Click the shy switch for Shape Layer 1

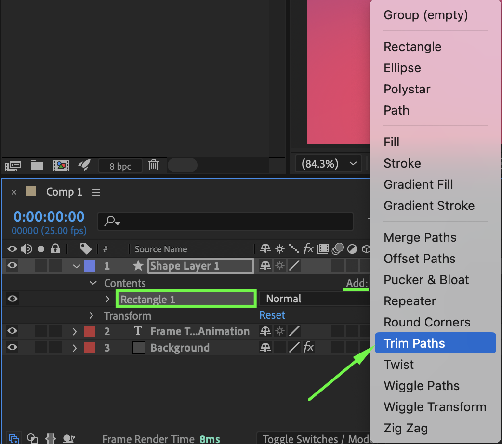tap(265, 266)
